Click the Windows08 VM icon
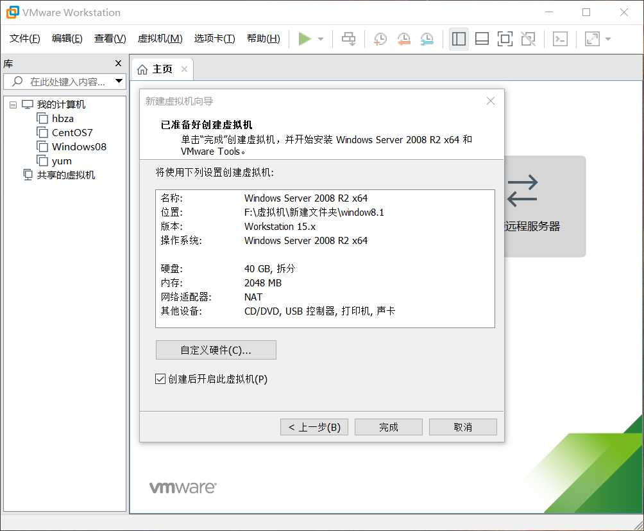The height and width of the screenshot is (531, 644). [42, 146]
